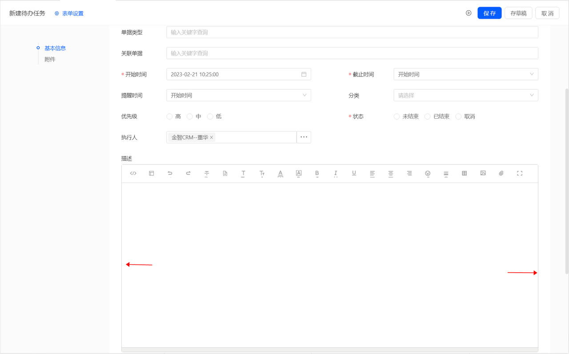The width and height of the screenshot is (569, 354).
Task: Click the 保存 button
Action: [x=490, y=13]
